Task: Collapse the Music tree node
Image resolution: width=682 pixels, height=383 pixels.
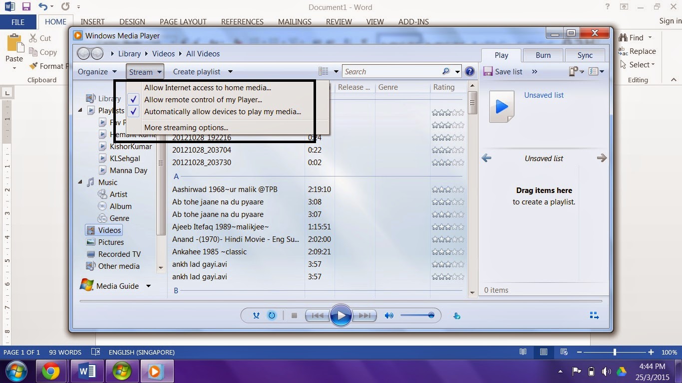Action: pos(80,182)
